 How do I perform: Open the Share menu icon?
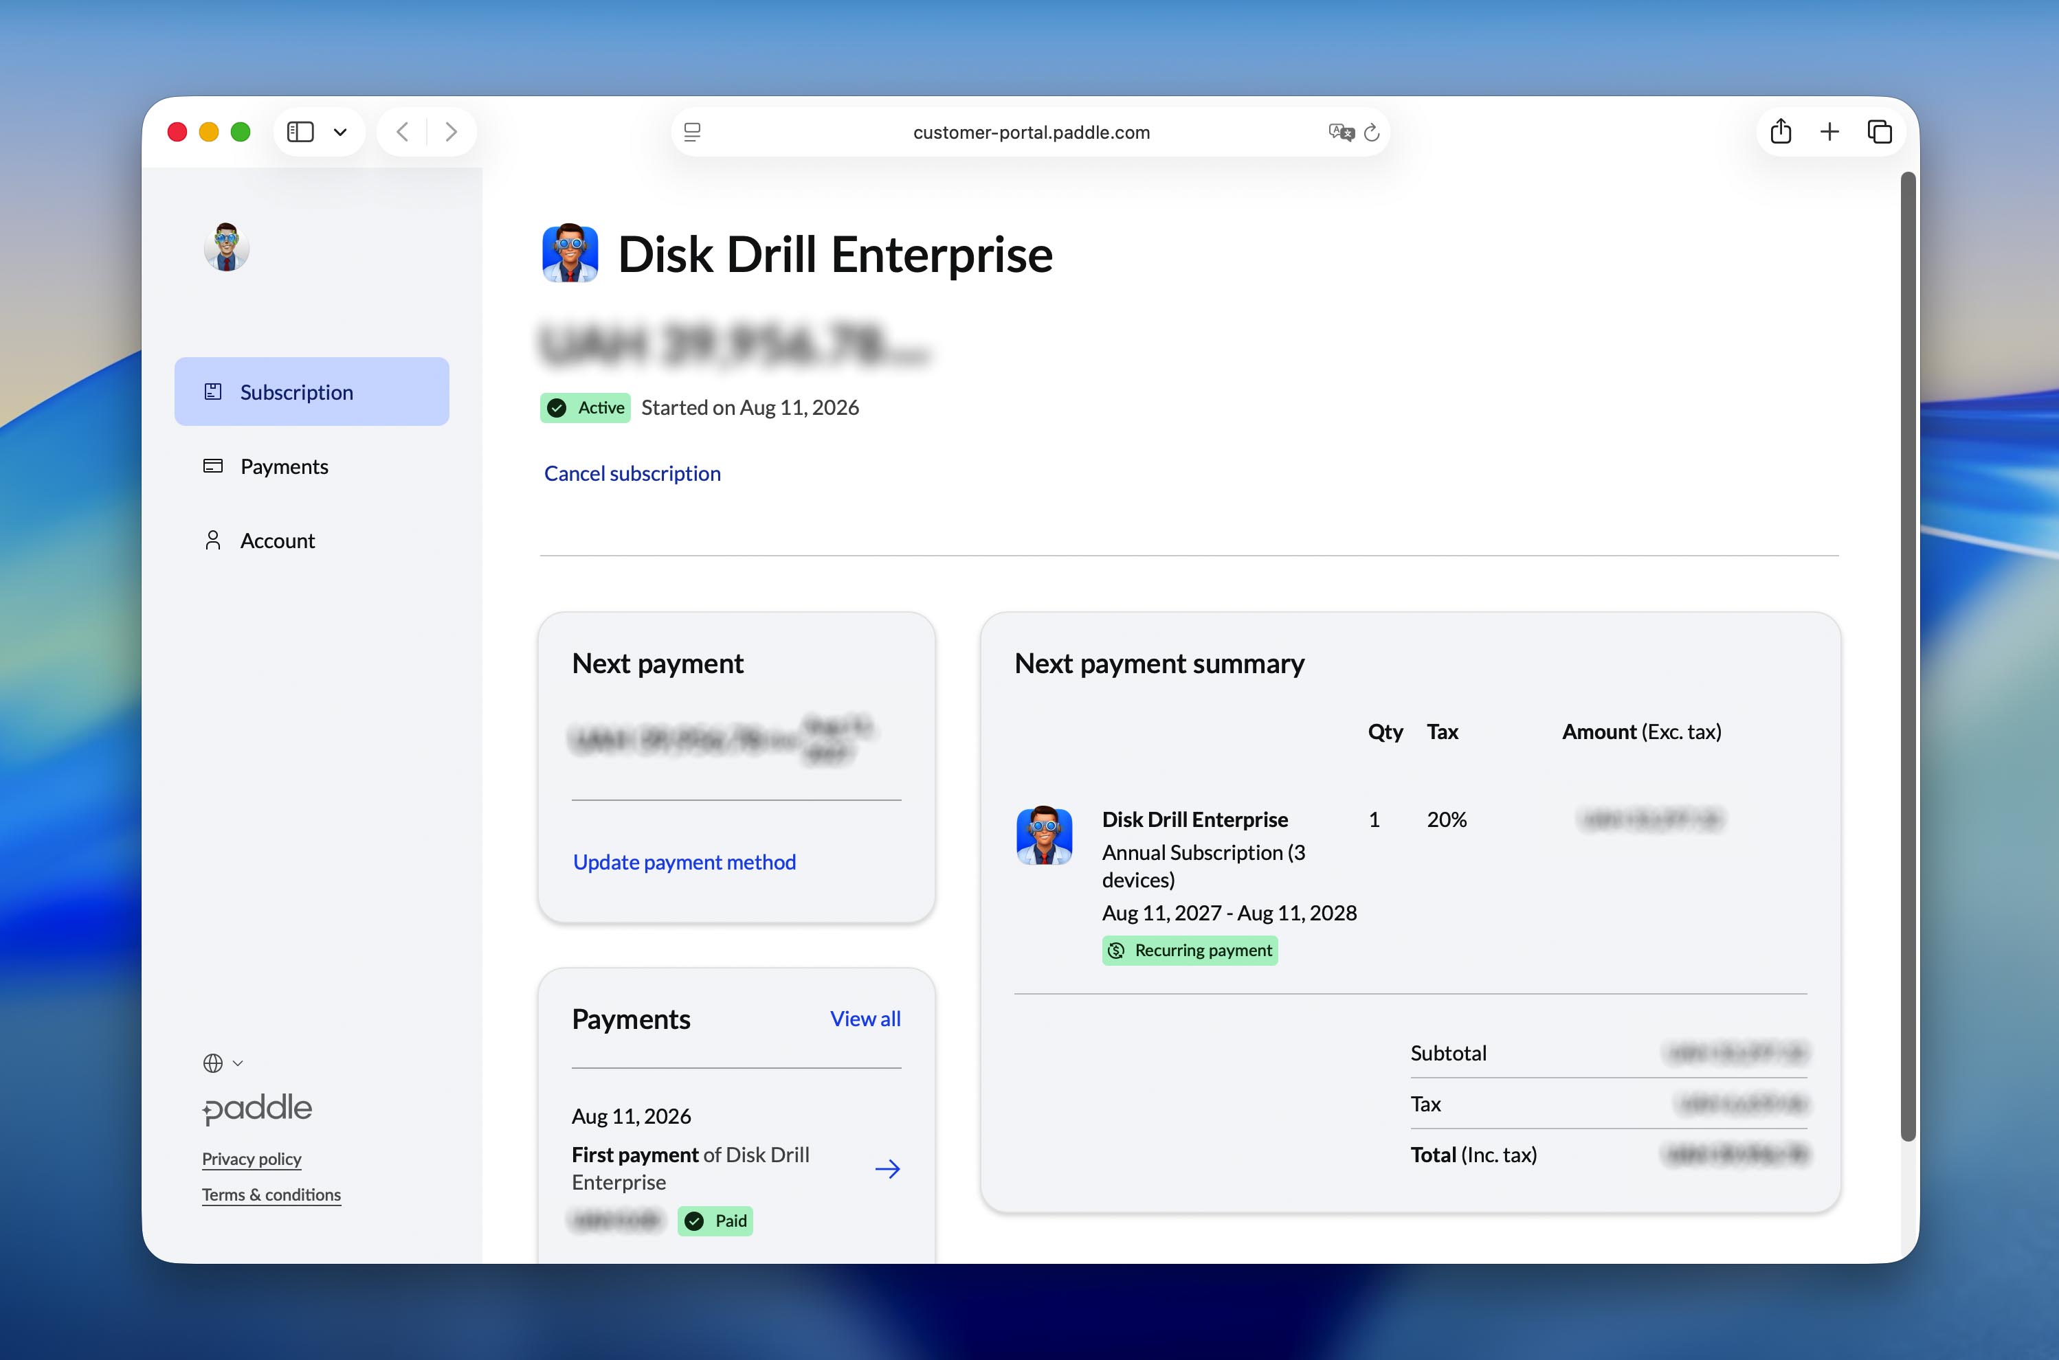click(x=1781, y=131)
